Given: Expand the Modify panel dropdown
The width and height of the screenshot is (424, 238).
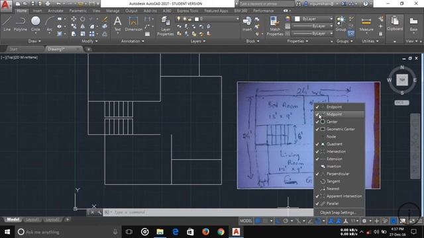Looking at the screenshot, I should tap(89, 41).
